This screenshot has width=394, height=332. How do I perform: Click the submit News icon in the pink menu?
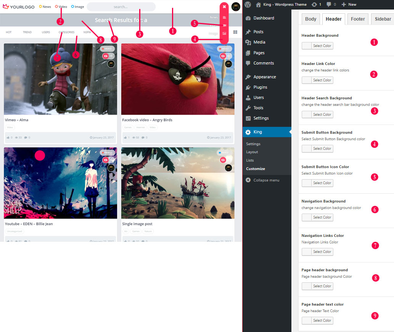[x=224, y=17]
